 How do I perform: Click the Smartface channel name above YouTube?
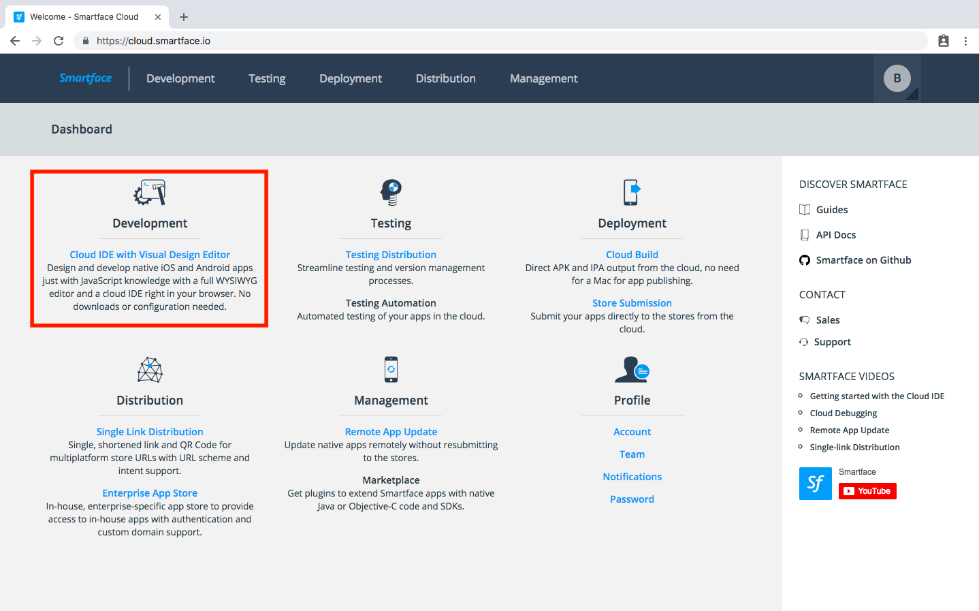pos(857,472)
